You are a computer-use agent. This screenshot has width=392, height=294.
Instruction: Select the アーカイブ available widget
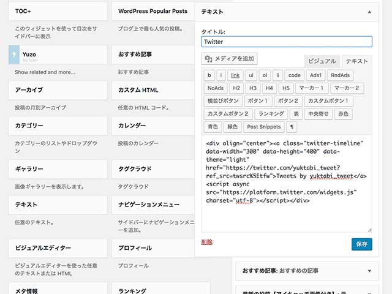58,90
